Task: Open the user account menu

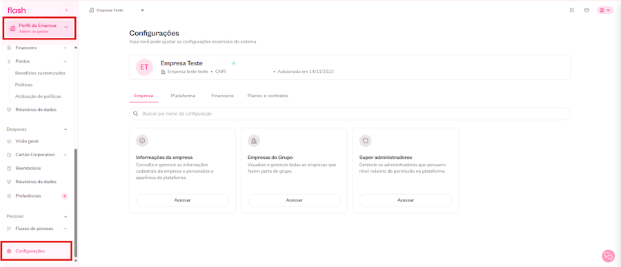Action: tap(604, 10)
